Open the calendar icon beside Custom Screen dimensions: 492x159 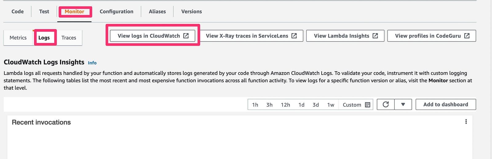tap(367, 105)
